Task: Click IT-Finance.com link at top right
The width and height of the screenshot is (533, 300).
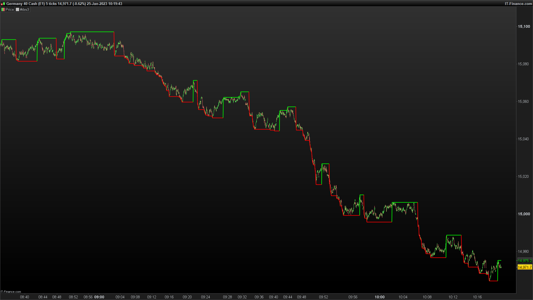Action: [518, 4]
